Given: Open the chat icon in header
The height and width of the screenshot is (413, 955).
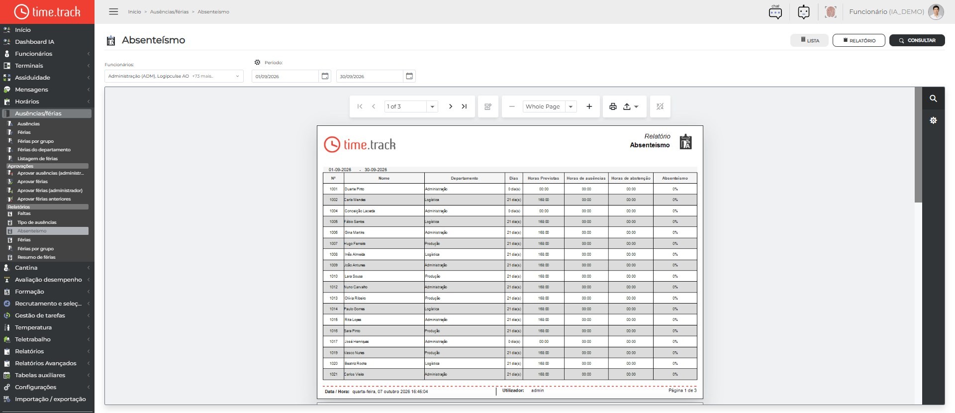Looking at the screenshot, I should point(775,11).
